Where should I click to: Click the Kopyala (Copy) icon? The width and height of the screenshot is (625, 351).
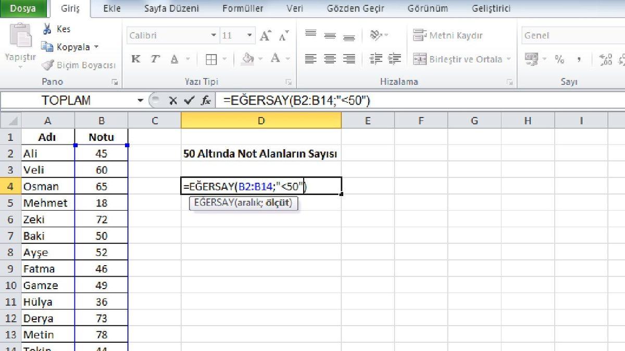[x=47, y=47]
